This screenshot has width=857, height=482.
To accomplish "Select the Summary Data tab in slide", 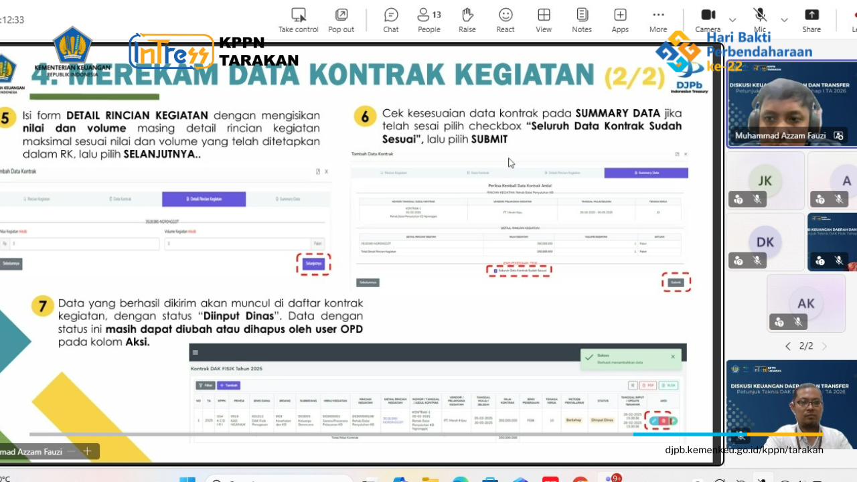I will click(x=646, y=173).
